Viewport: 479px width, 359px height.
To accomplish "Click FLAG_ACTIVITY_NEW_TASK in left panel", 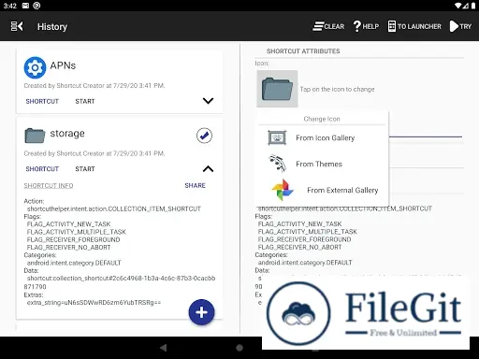I will click(x=68, y=224).
